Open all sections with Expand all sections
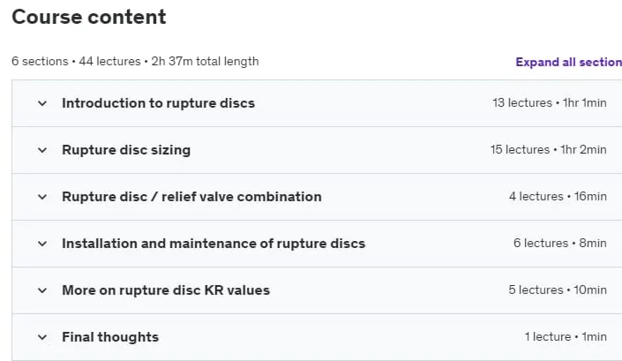The height and width of the screenshot is (361, 622). [568, 62]
